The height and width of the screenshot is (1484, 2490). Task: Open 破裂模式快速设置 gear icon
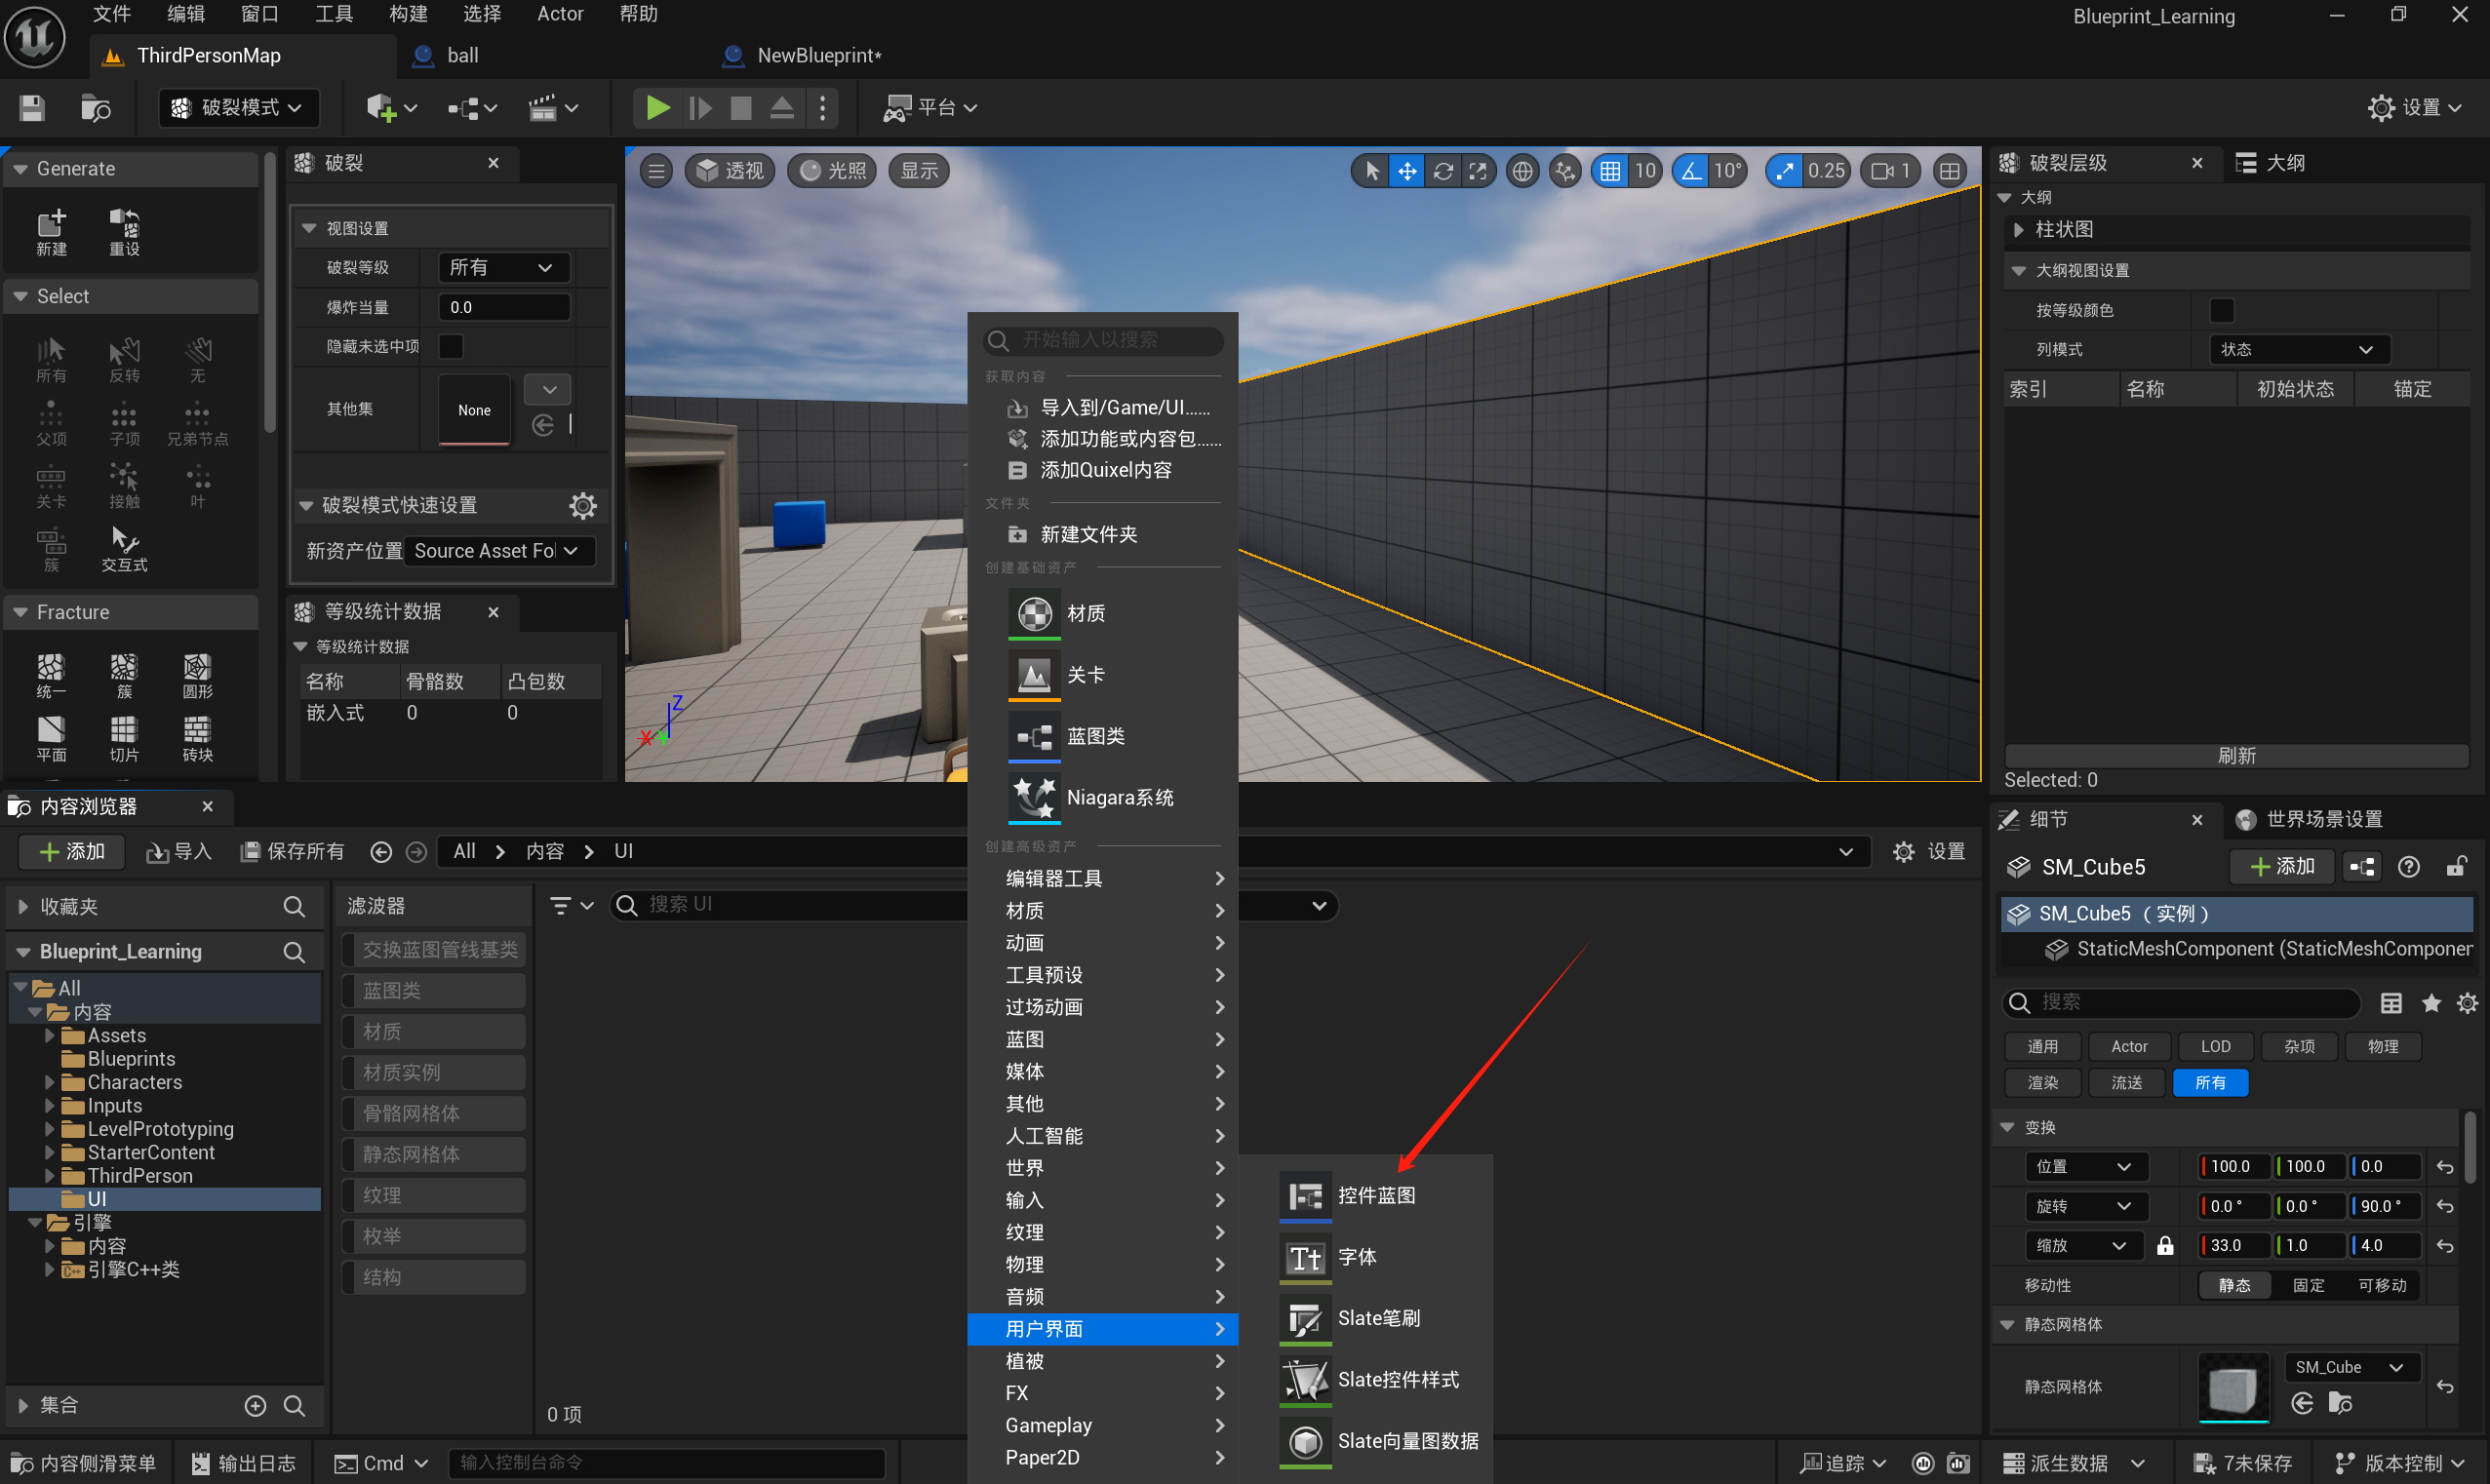[x=582, y=505]
